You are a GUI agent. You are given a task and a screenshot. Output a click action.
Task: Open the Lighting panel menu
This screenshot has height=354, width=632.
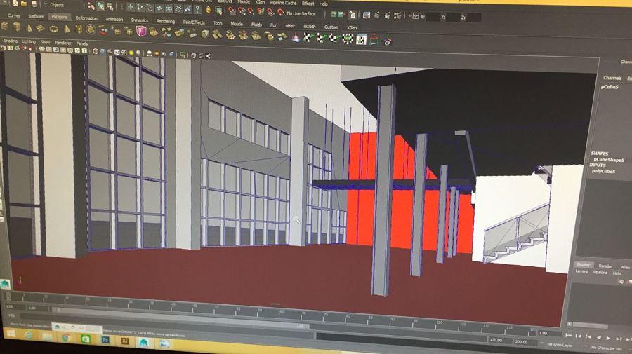pos(29,42)
